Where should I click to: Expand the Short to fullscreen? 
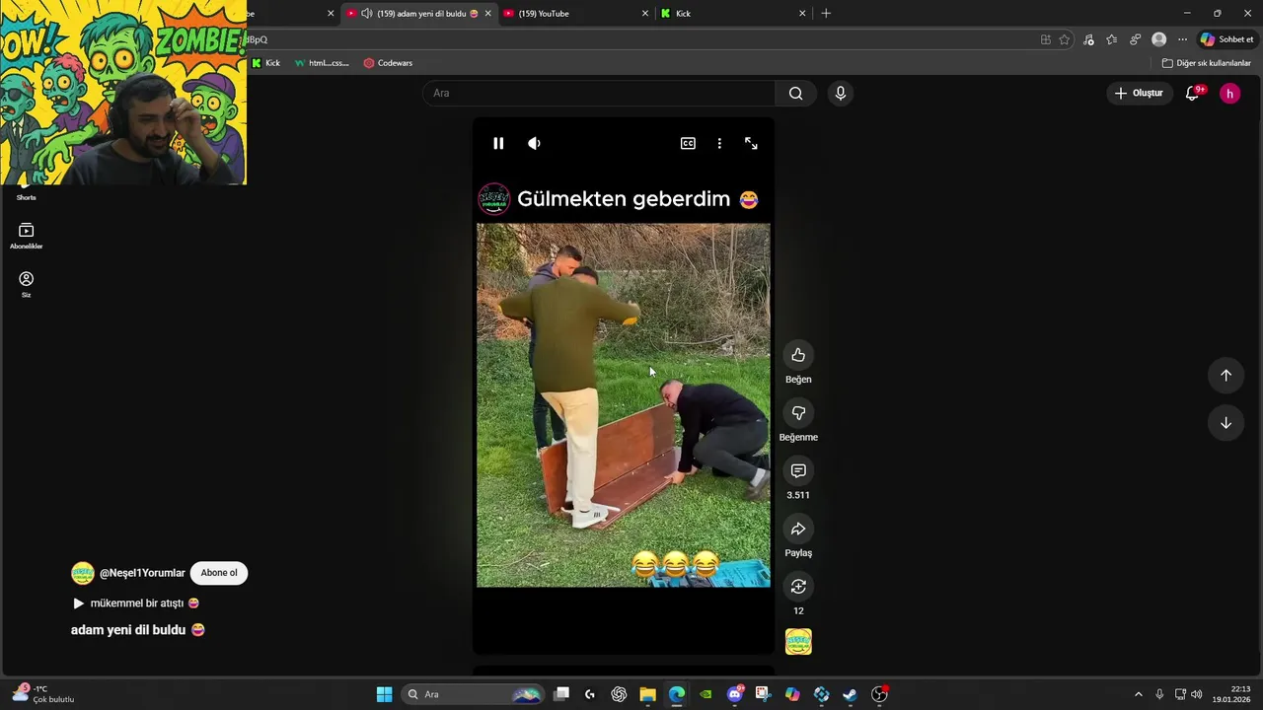pyautogui.click(x=751, y=143)
